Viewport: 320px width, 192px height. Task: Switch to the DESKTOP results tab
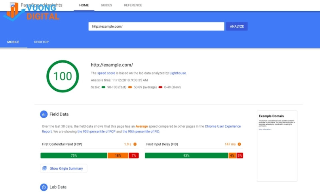pyautogui.click(x=41, y=42)
